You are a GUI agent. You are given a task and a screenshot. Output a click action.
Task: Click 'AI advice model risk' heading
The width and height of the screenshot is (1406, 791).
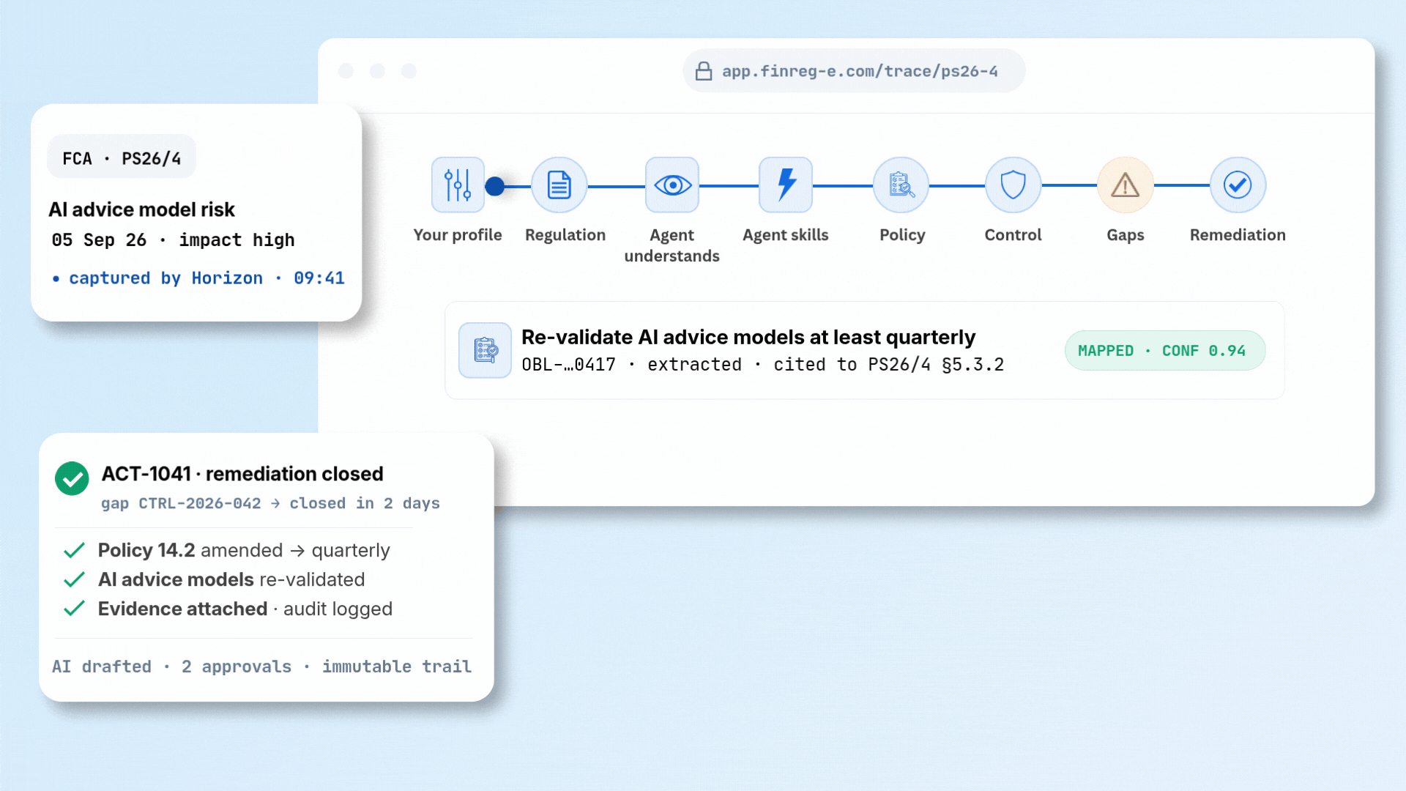point(141,209)
